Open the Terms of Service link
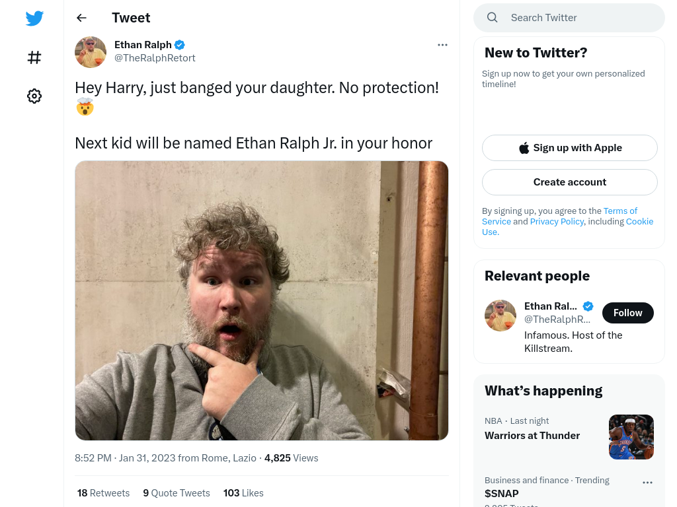 point(559,216)
